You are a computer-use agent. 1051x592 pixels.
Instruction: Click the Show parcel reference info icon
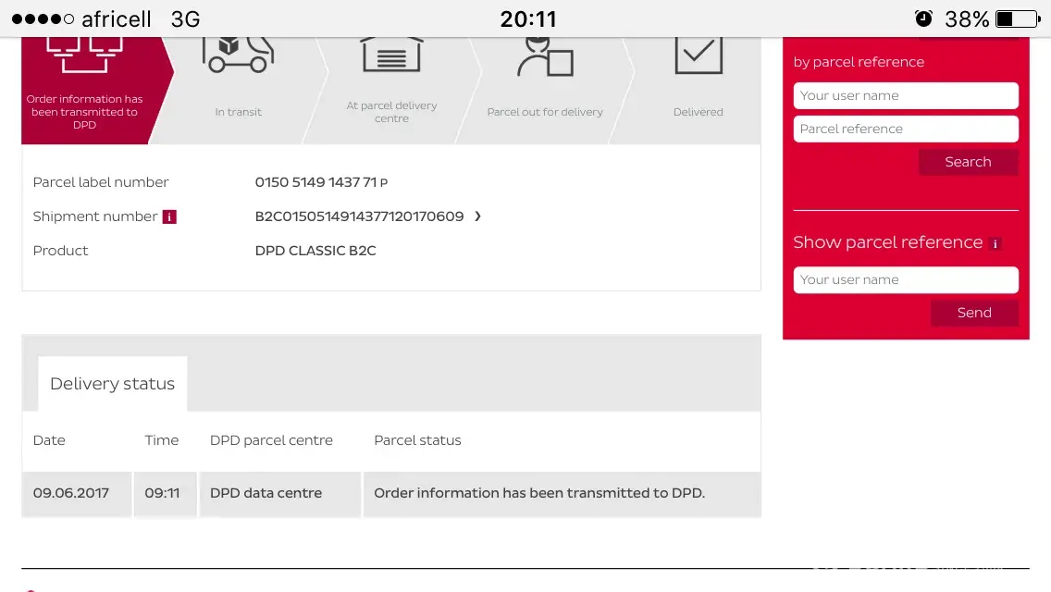pos(995,243)
